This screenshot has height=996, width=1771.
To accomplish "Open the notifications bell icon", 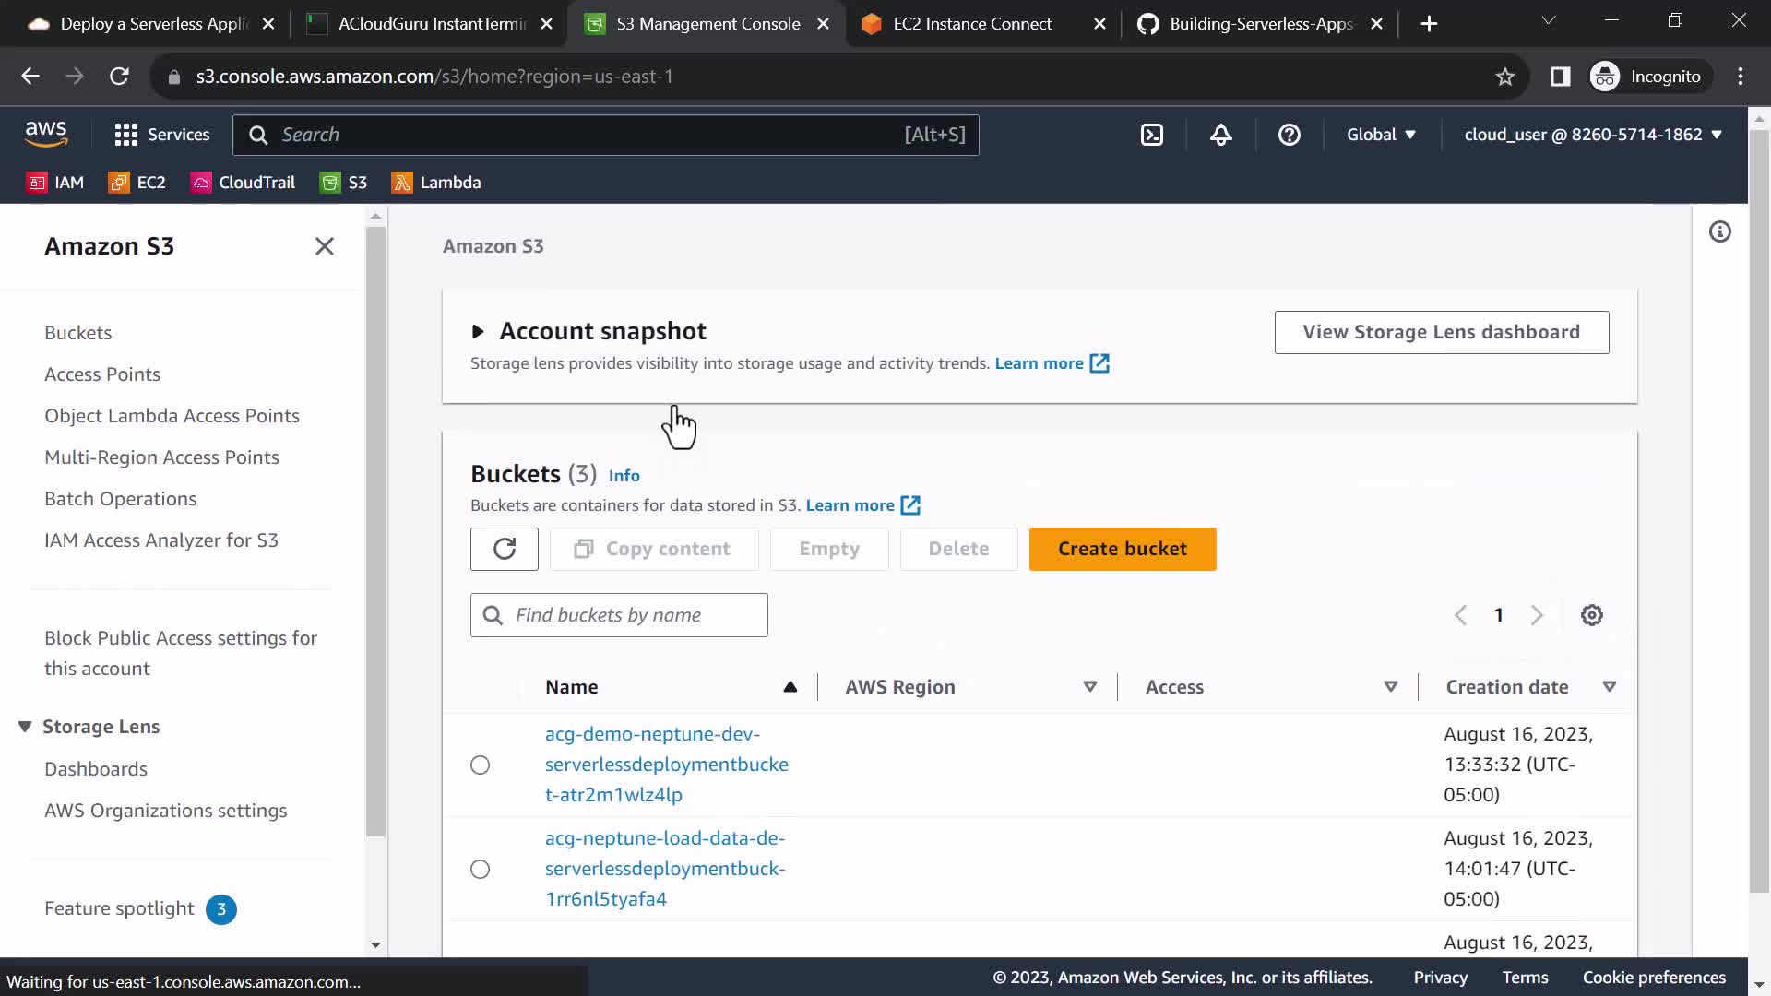I will (x=1220, y=135).
